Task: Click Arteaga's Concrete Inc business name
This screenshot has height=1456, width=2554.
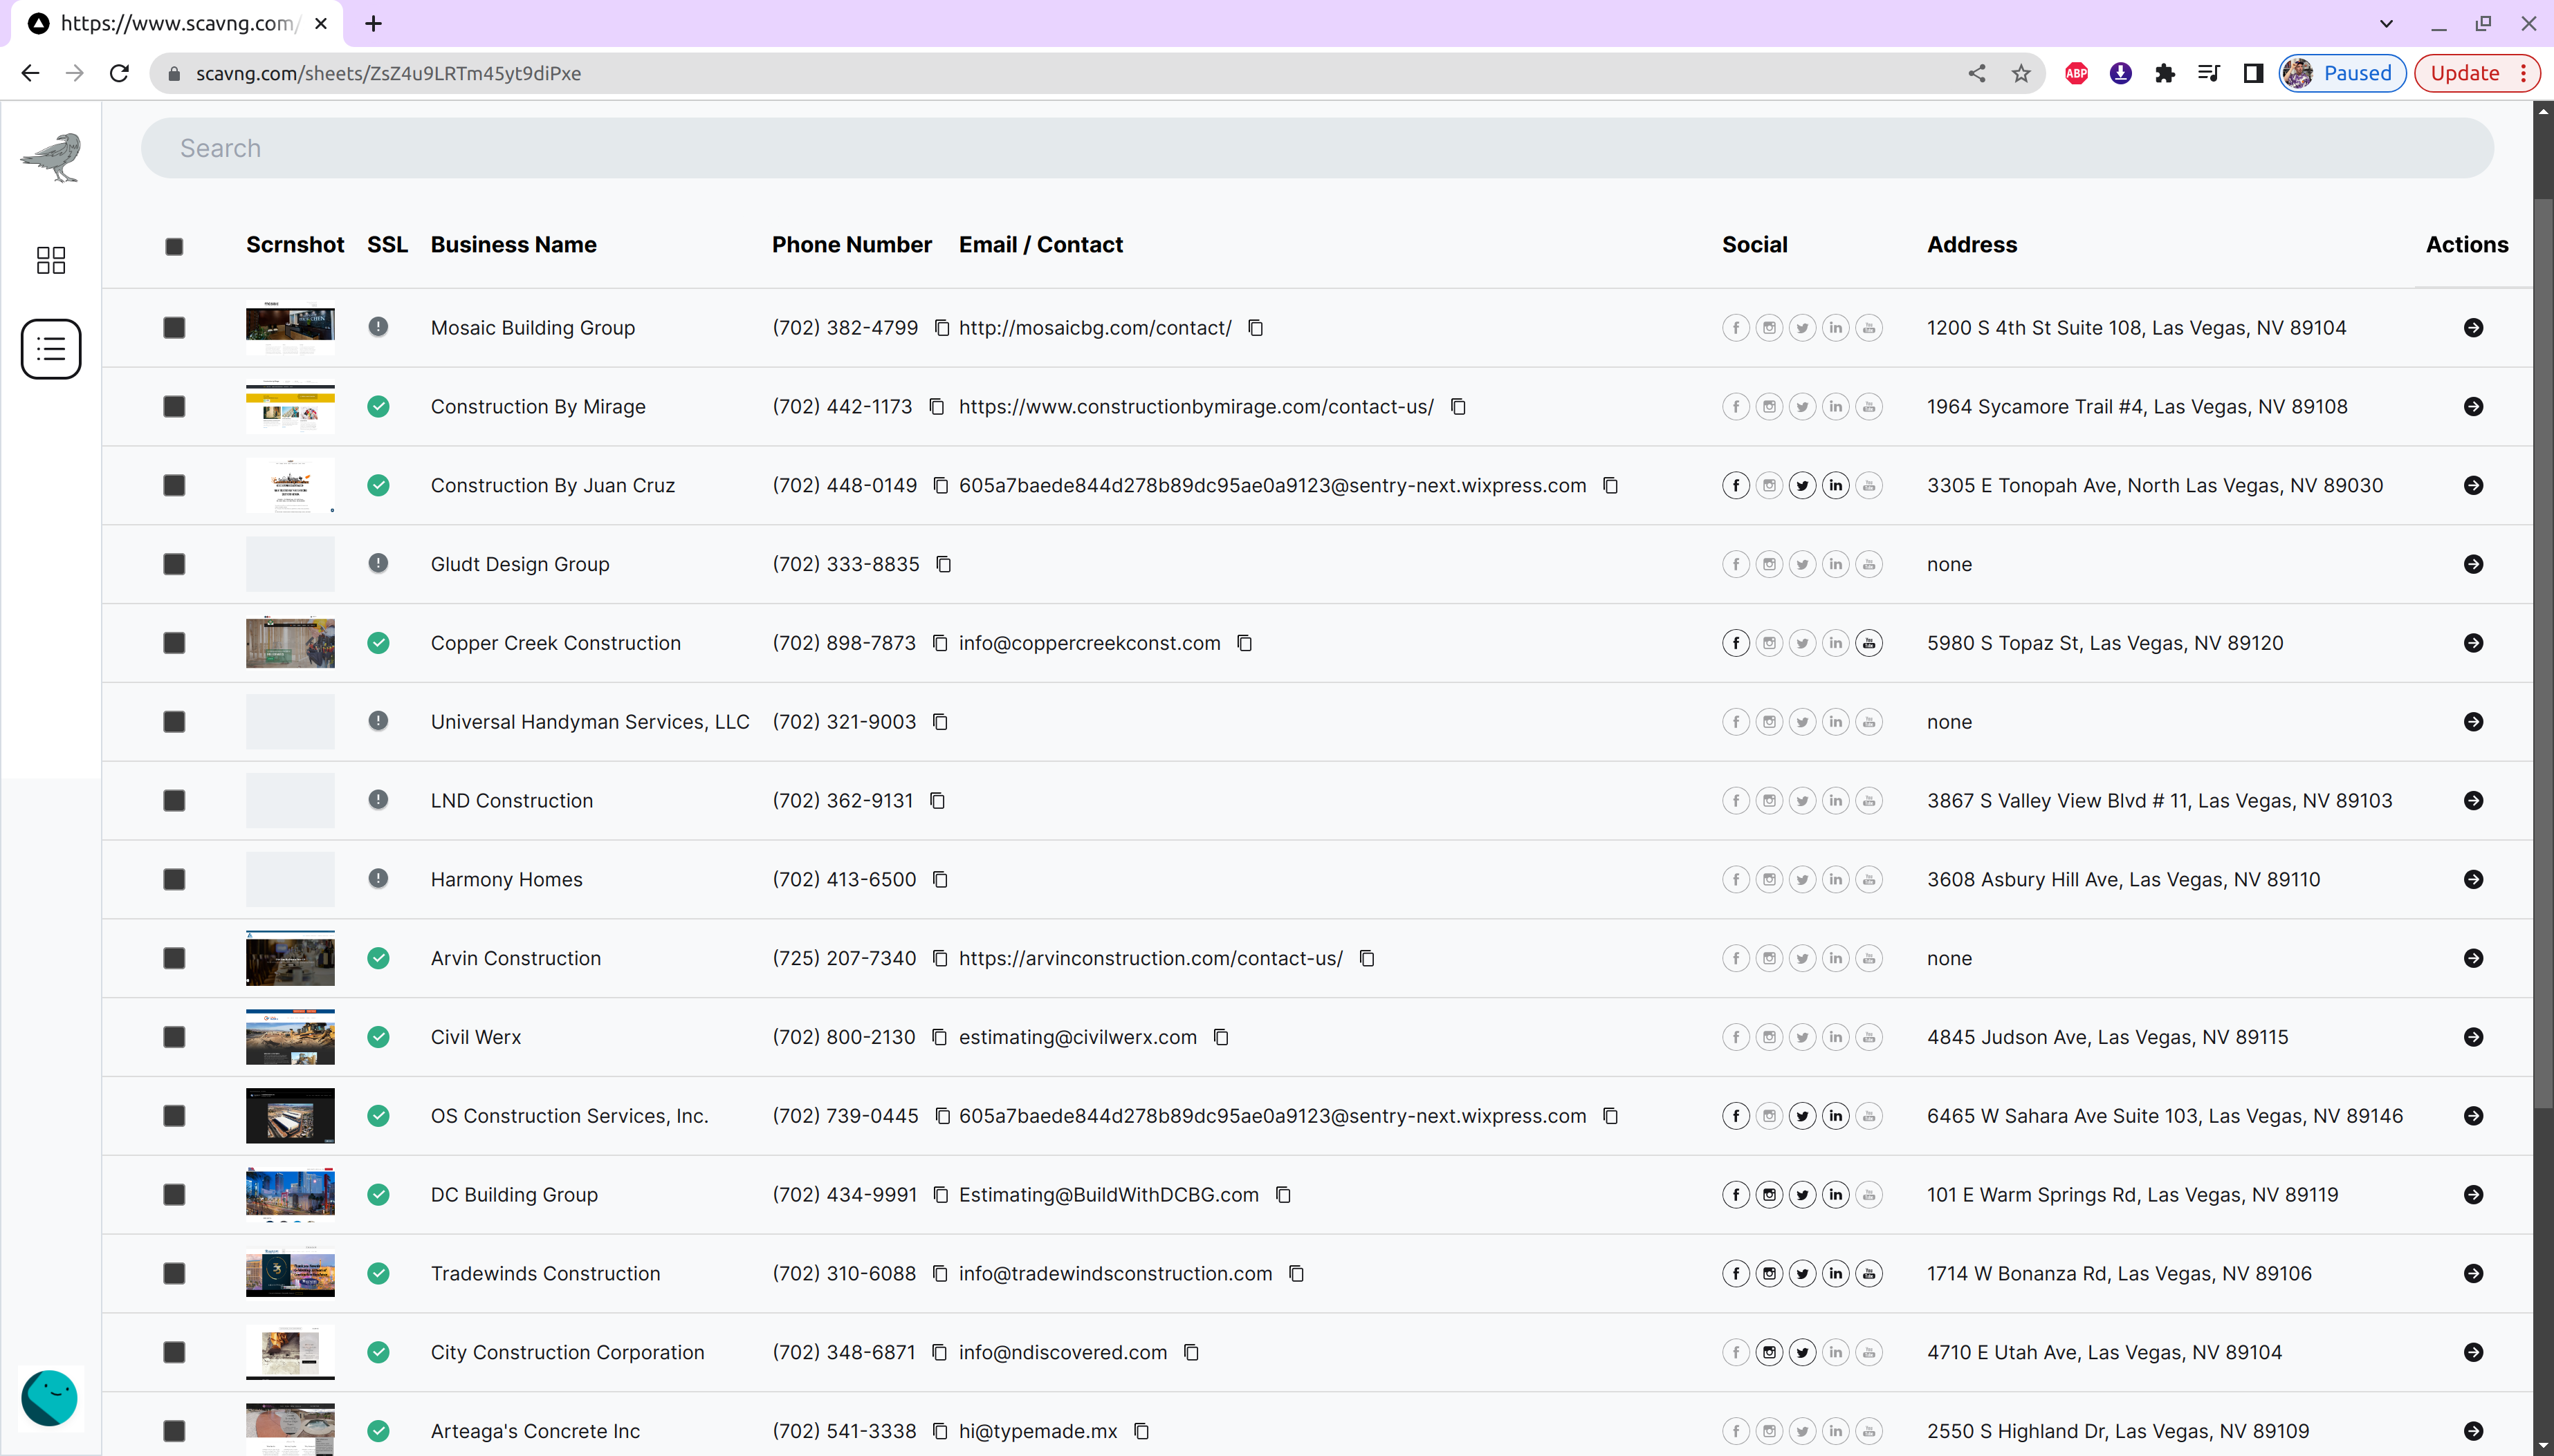Action: point(535,1431)
